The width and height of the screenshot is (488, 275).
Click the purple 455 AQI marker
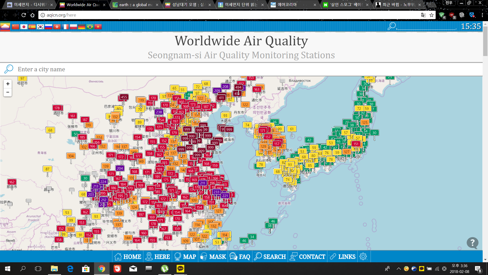click(124, 97)
